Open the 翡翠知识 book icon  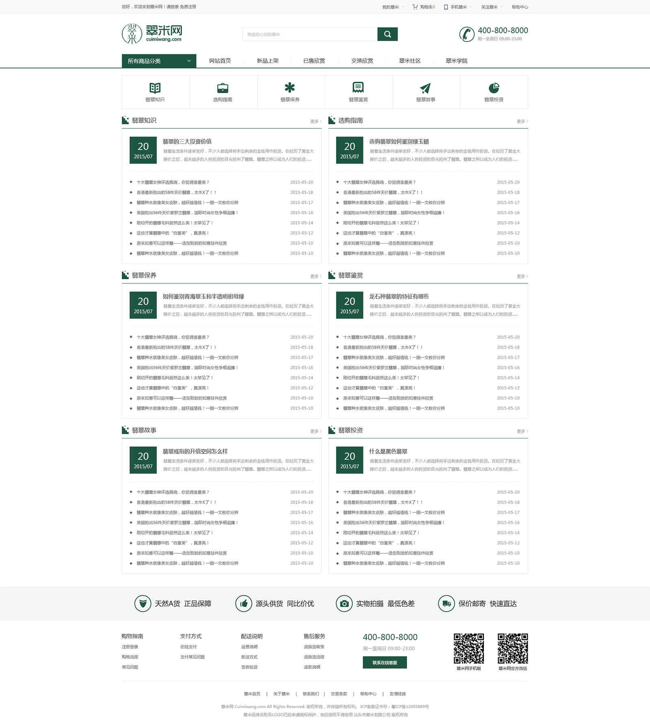click(x=155, y=88)
